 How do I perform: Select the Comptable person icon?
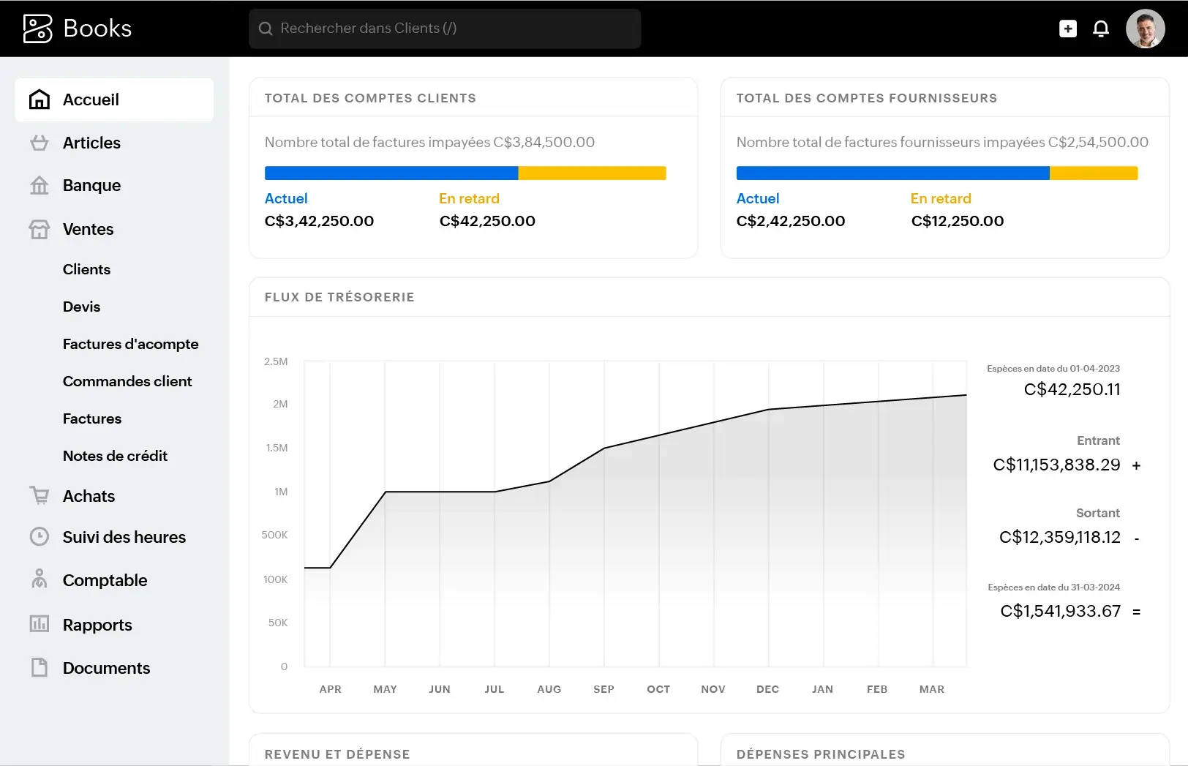[x=40, y=579]
